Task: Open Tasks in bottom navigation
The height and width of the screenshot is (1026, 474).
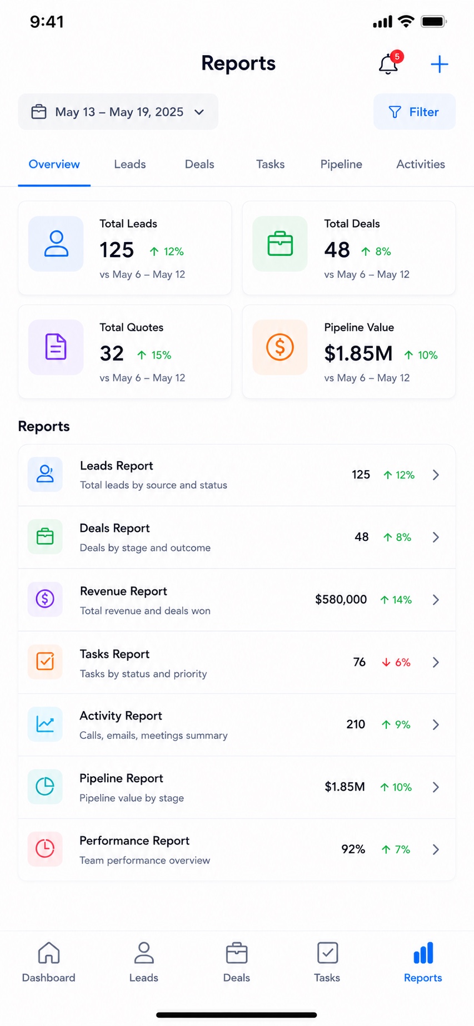Action: 327,963
